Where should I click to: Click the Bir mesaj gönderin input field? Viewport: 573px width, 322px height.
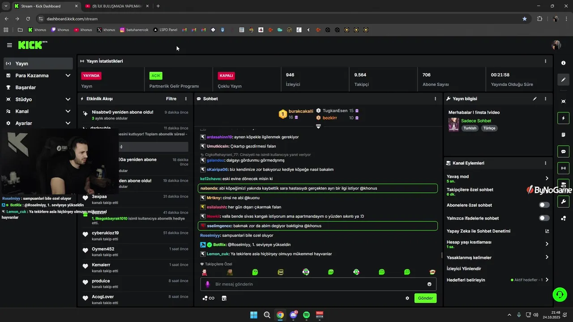pos(318,284)
